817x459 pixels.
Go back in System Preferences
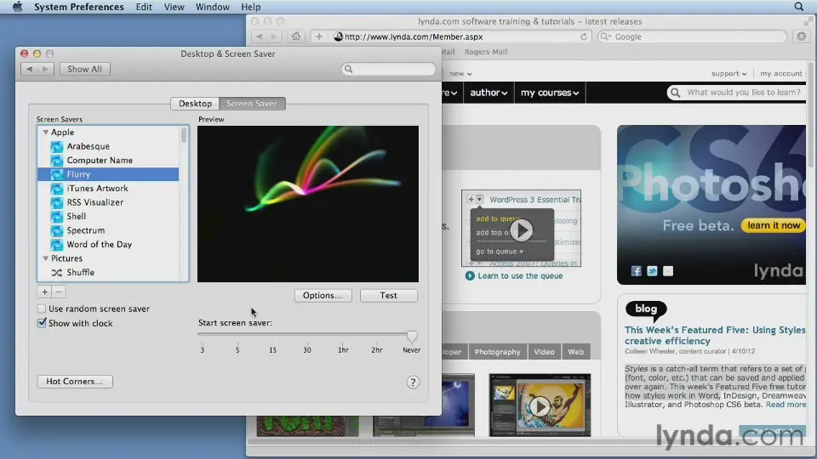coord(29,69)
